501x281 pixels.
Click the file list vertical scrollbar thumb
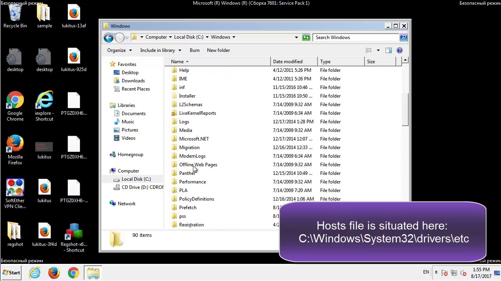pyautogui.click(x=405, y=110)
